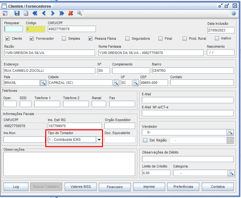Click the E-Mail NF-e/CT-e field
241x198 pixels.
coord(188,113)
